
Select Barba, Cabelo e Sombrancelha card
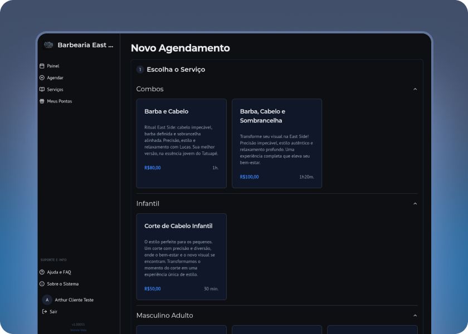[277, 144]
